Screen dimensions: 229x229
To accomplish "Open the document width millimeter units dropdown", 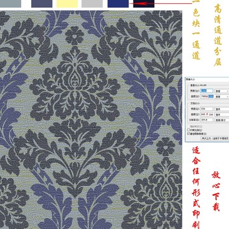I will (222, 109).
